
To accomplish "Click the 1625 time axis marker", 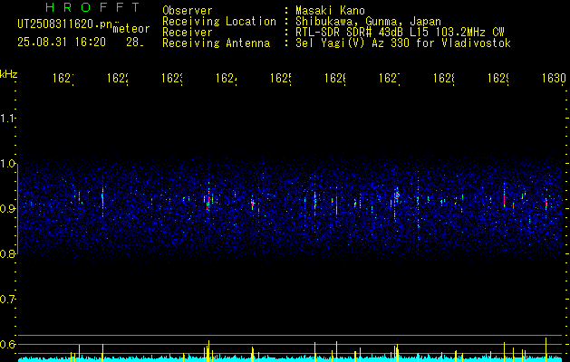I will (281, 79).
